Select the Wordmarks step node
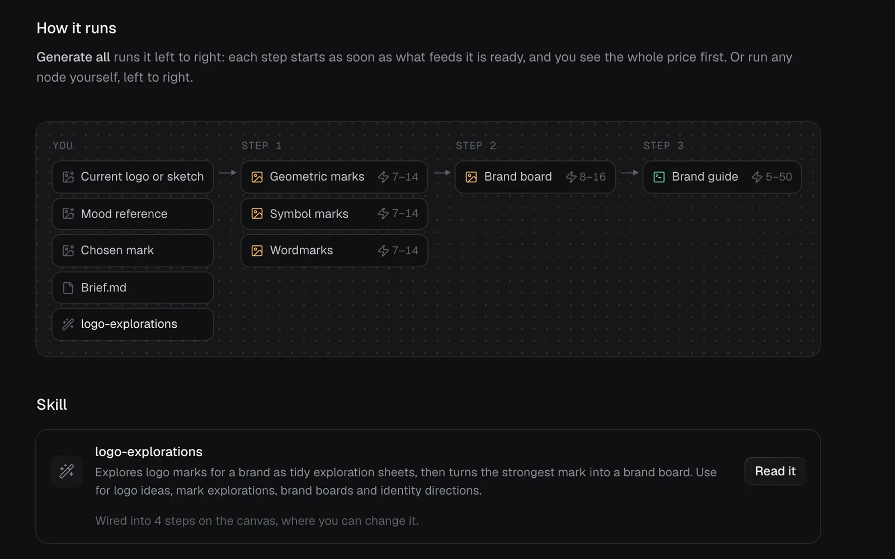Image resolution: width=895 pixels, height=559 pixels. click(x=334, y=250)
